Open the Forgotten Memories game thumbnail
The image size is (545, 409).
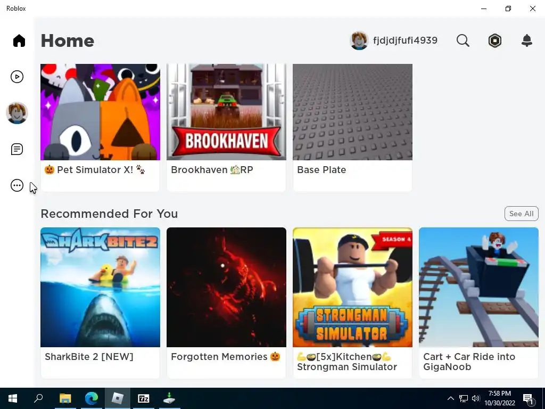coord(227,287)
